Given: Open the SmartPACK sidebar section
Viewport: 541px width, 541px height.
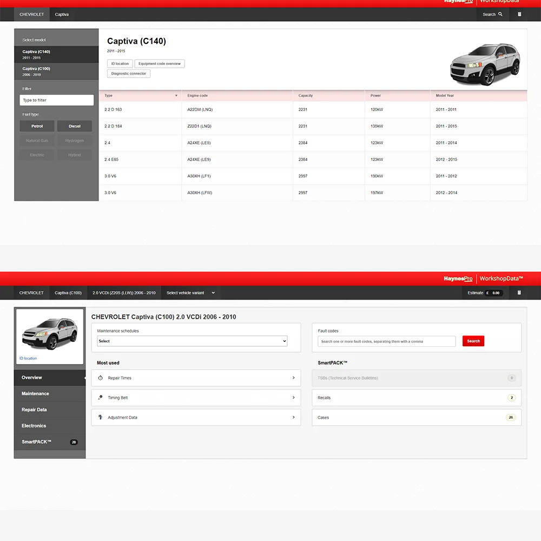Looking at the screenshot, I should point(50,441).
